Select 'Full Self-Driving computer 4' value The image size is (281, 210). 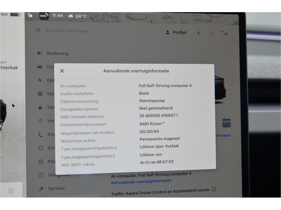pos(165,86)
